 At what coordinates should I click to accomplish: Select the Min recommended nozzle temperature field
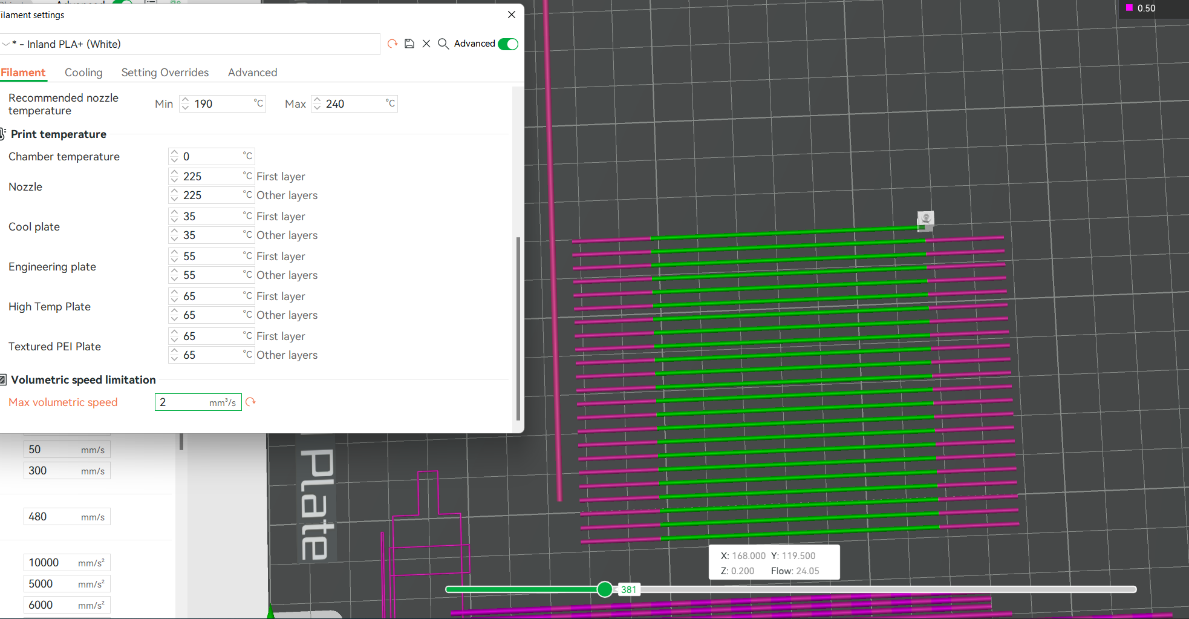pos(224,103)
